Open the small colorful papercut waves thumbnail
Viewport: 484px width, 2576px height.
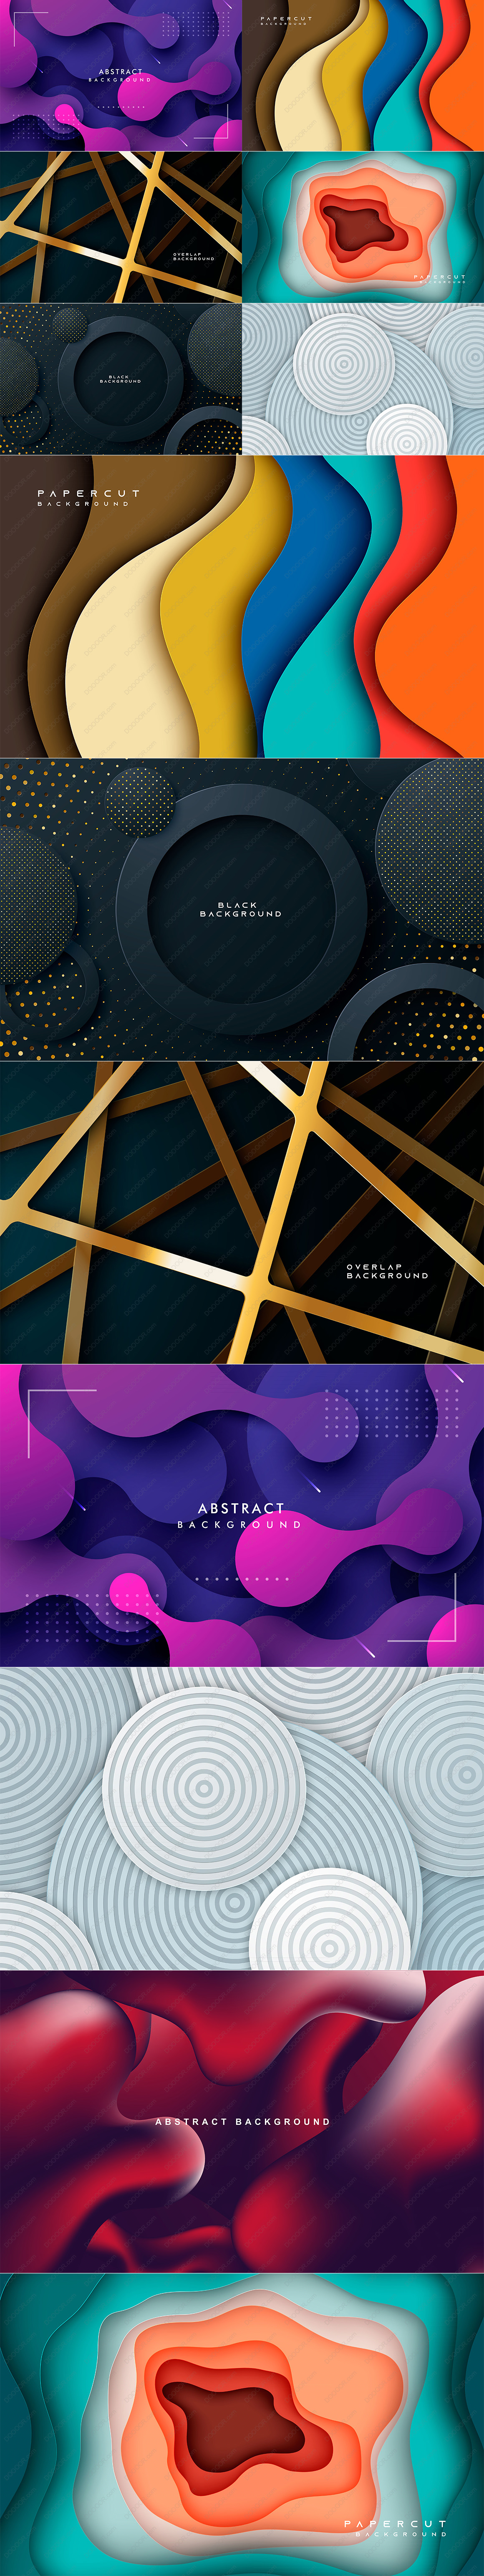coord(363,75)
